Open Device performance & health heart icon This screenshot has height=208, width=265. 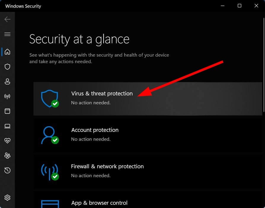point(7,140)
